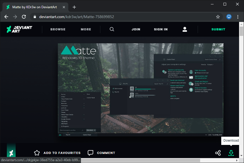The image size is (244, 163).
Task: Click SIGN IN
Action: pos(161,29)
